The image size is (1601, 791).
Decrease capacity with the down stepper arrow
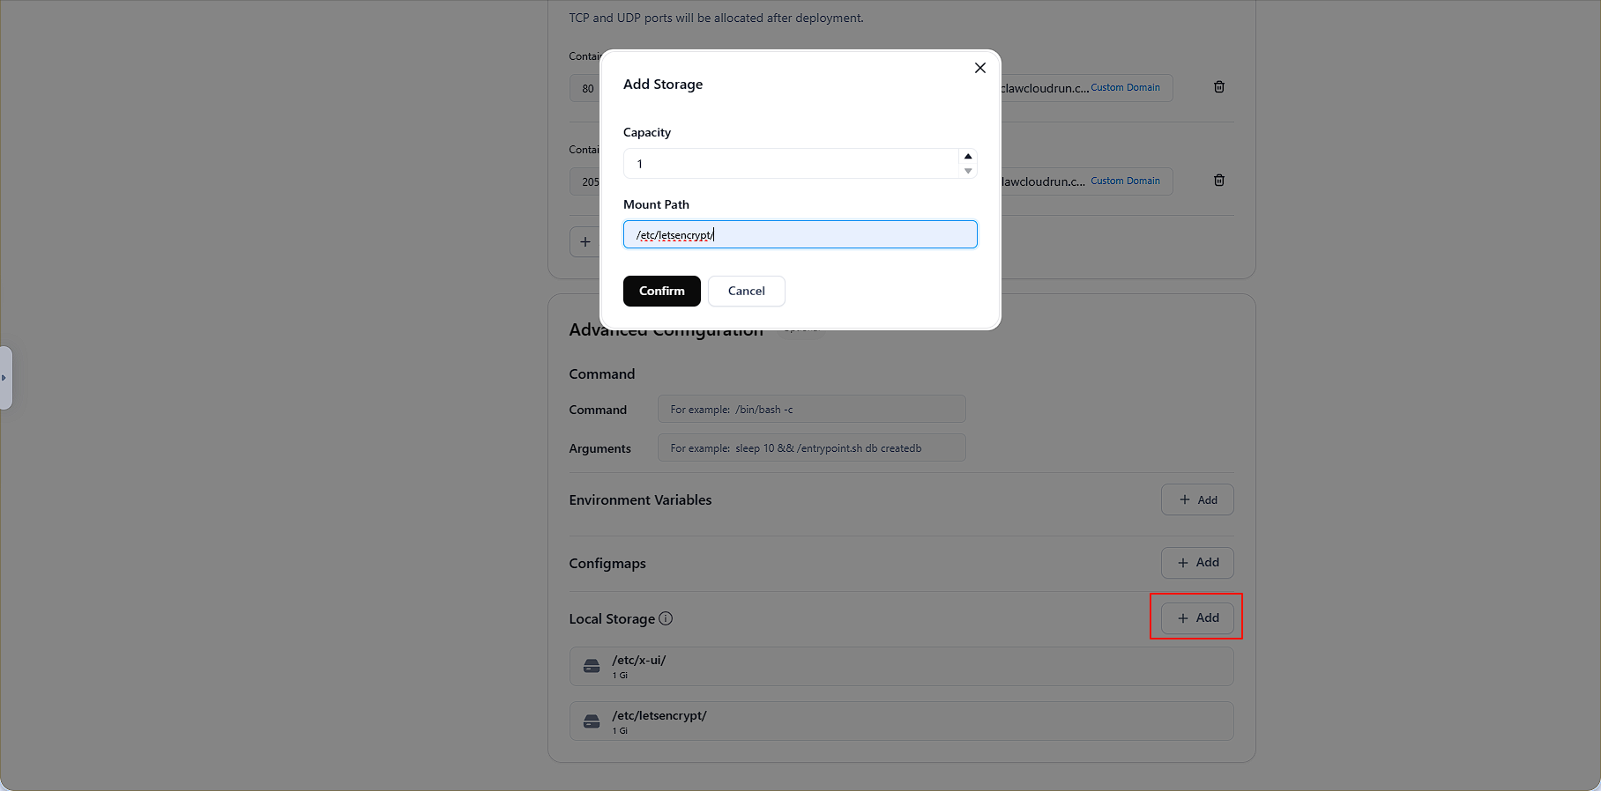click(x=968, y=171)
